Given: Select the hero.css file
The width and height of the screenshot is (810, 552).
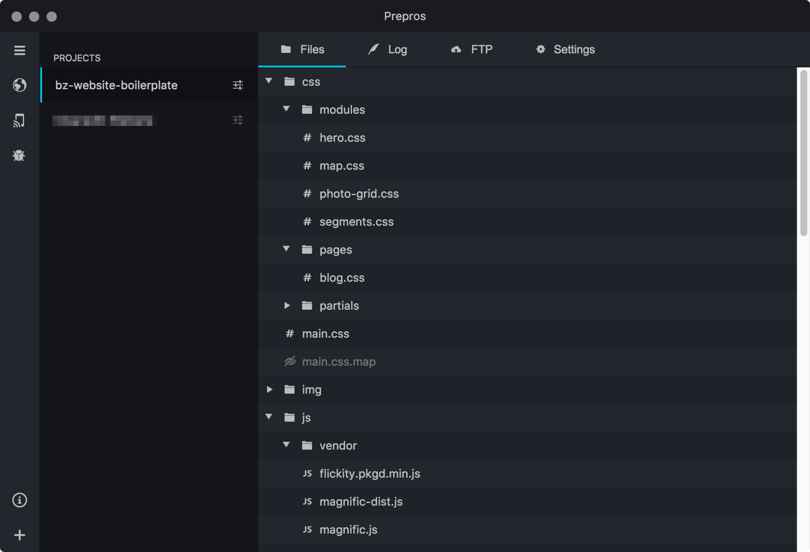Looking at the screenshot, I should pyautogui.click(x=342, y=138).
